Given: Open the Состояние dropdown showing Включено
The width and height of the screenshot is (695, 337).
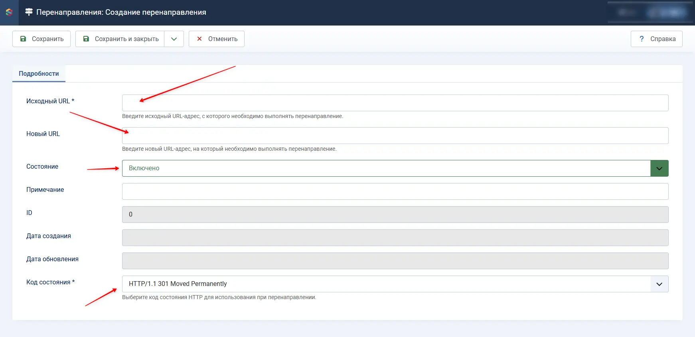Looking at the screenshot, I should (395, 168).
